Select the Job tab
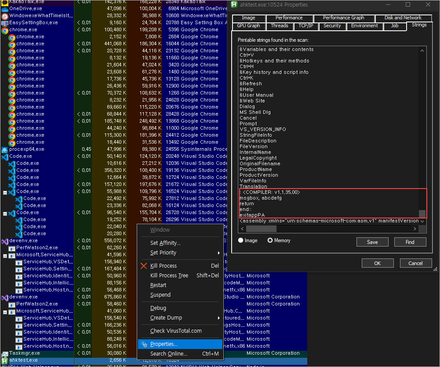440x367 pixels. [395, 25]
